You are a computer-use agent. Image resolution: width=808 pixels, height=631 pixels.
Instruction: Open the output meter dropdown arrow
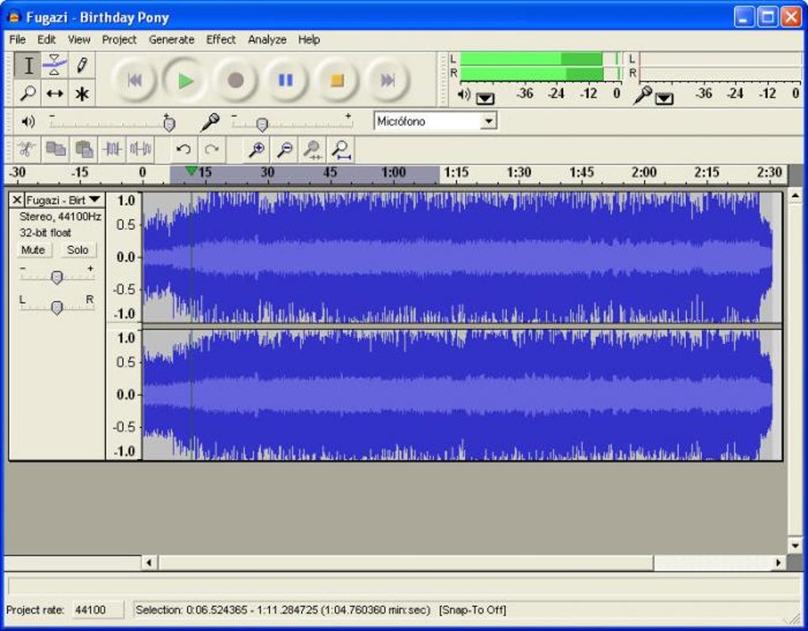(484, 98)
